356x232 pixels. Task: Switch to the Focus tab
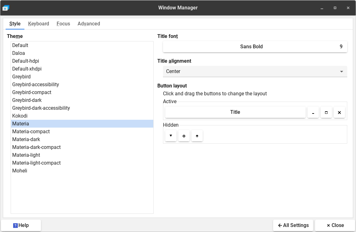[x=63, y=24]
